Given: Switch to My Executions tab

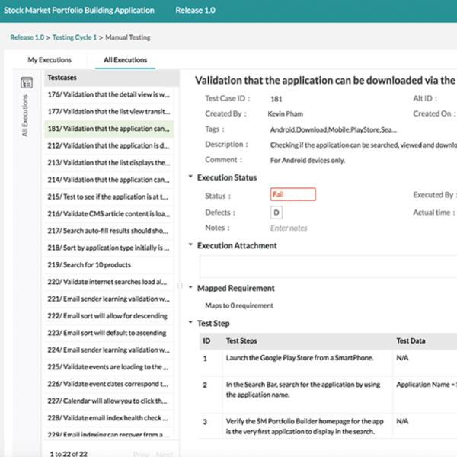Looking at the screenshot, I should (50, 60).
